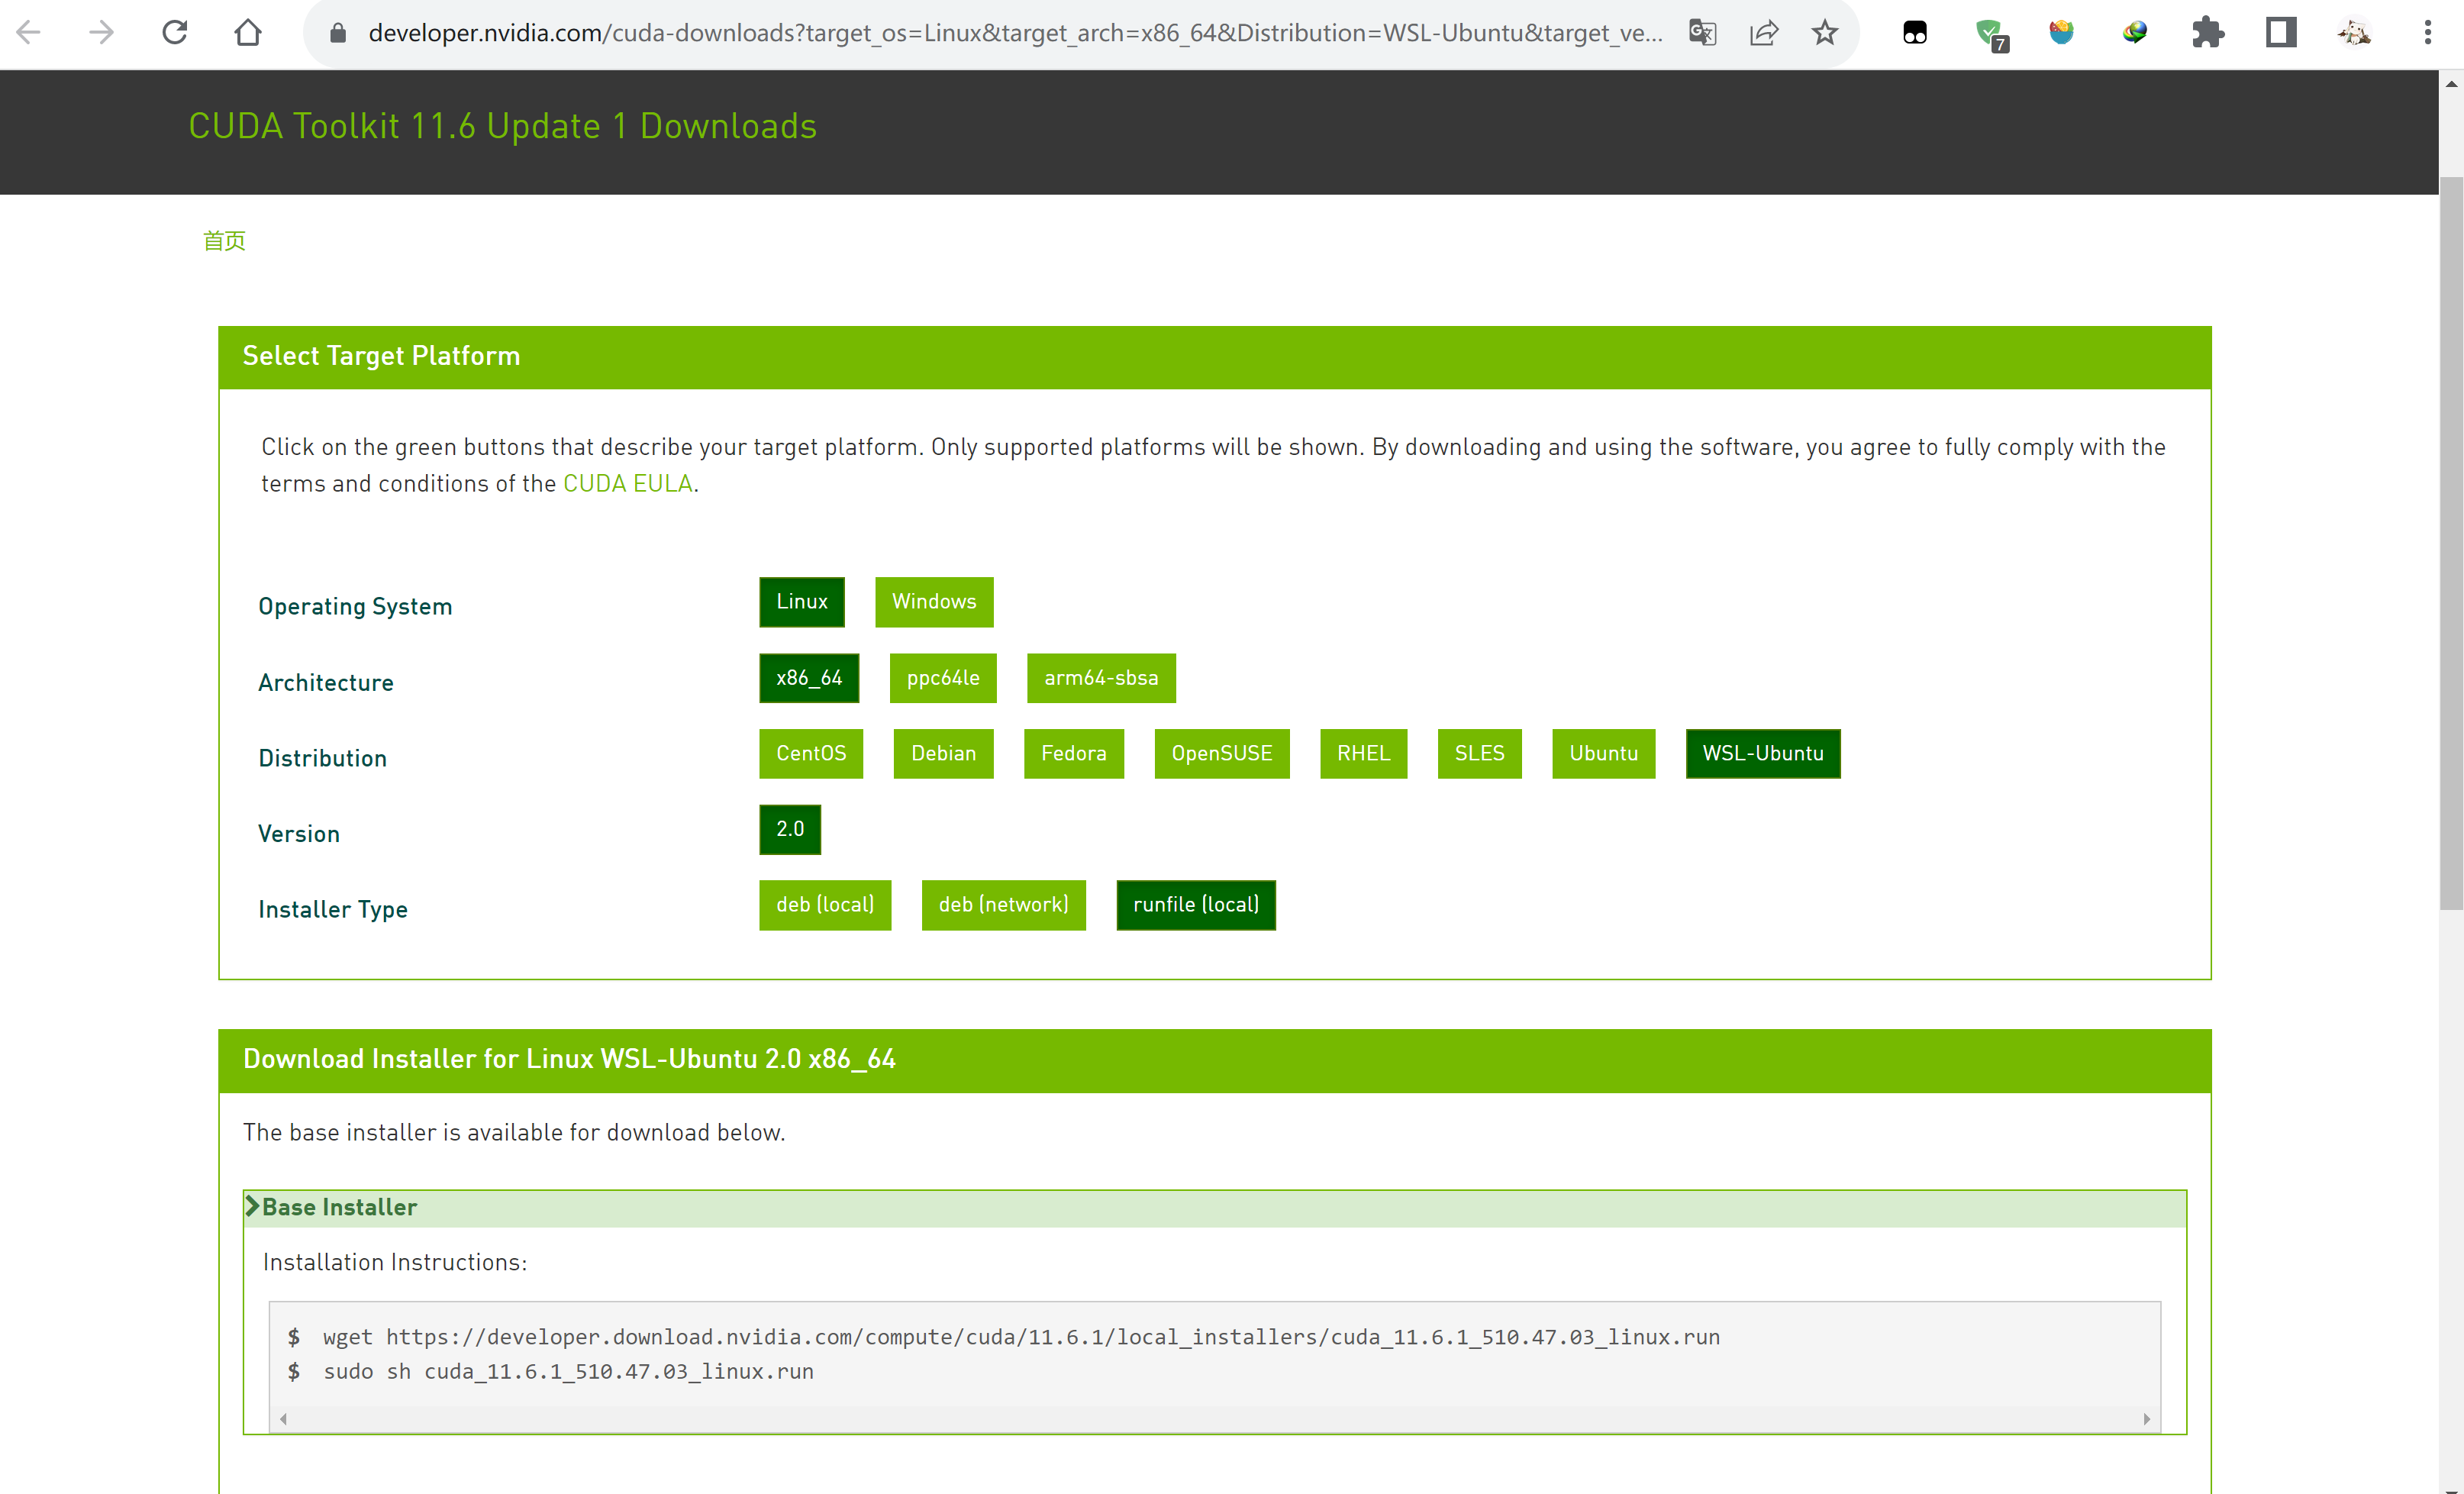The width and height of the screenshot is (2464, 1494).
Task: Open the CUDA EULA link
Action: (627, 484)
